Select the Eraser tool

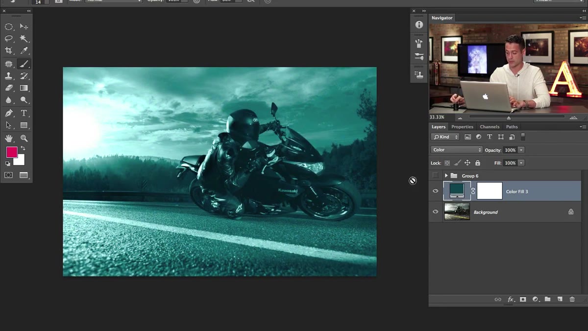[9, 88]
